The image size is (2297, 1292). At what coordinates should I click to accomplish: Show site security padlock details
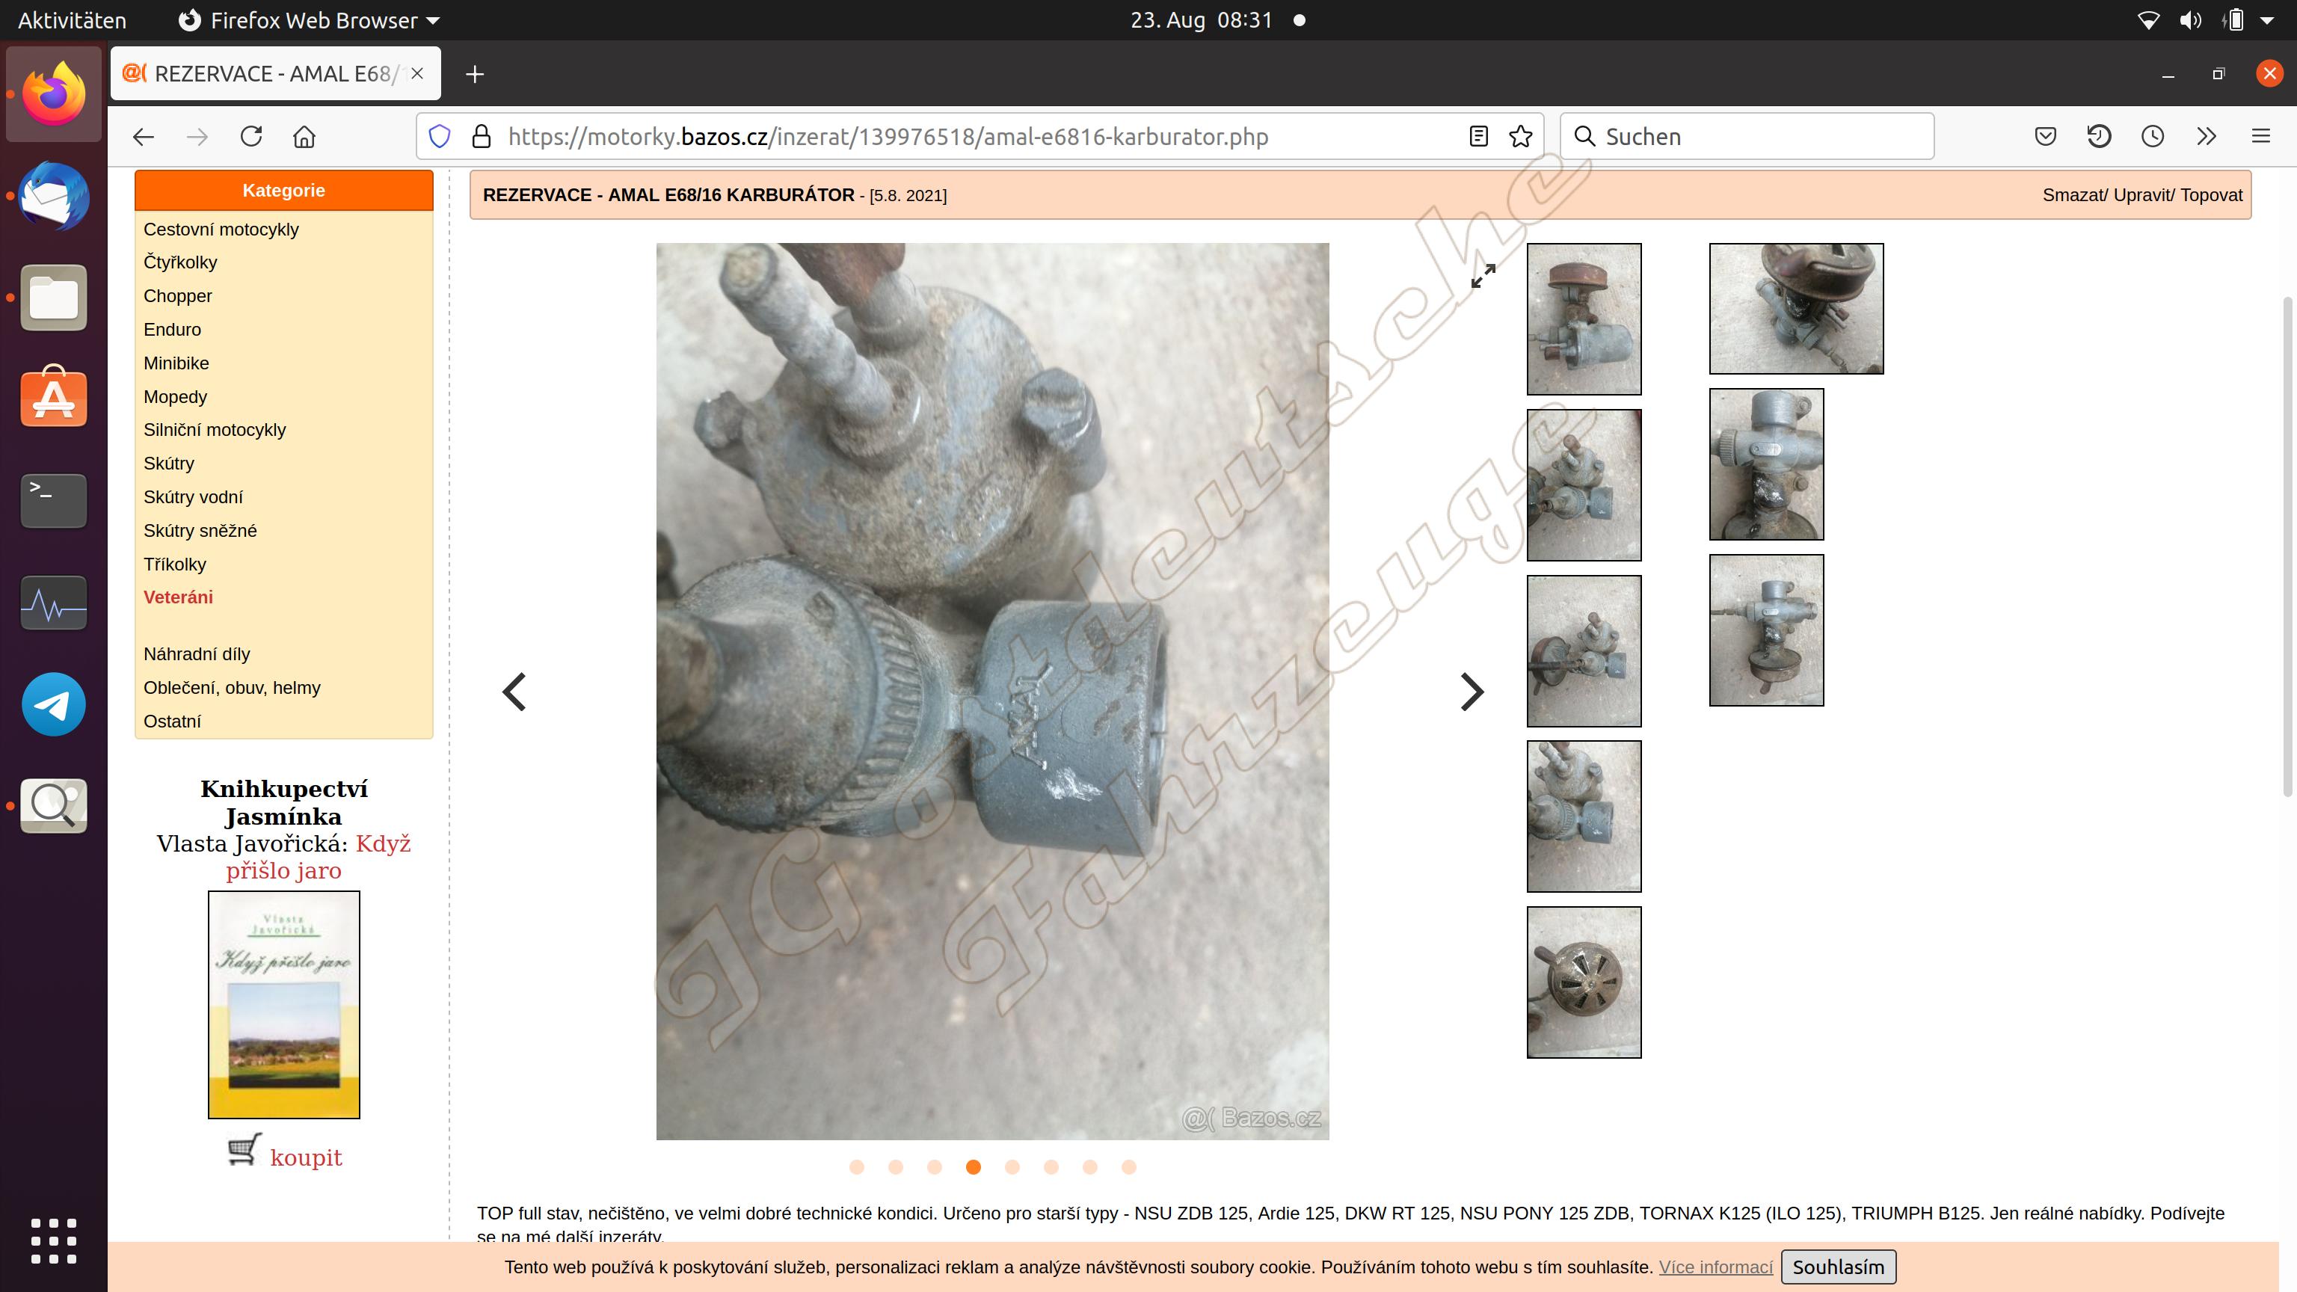(x=482, y=136)
